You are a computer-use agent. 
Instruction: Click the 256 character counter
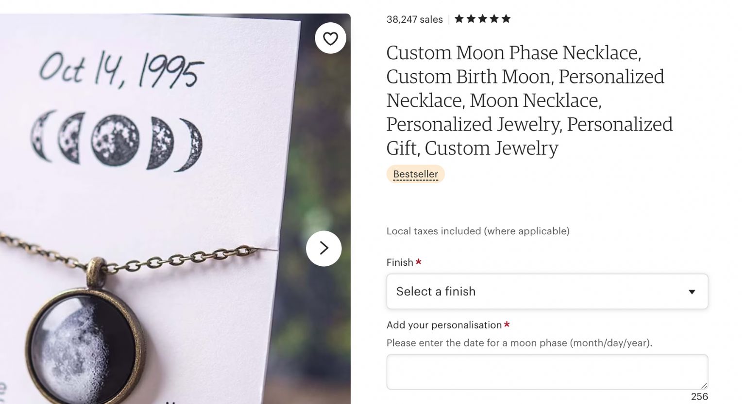point(699,396)
